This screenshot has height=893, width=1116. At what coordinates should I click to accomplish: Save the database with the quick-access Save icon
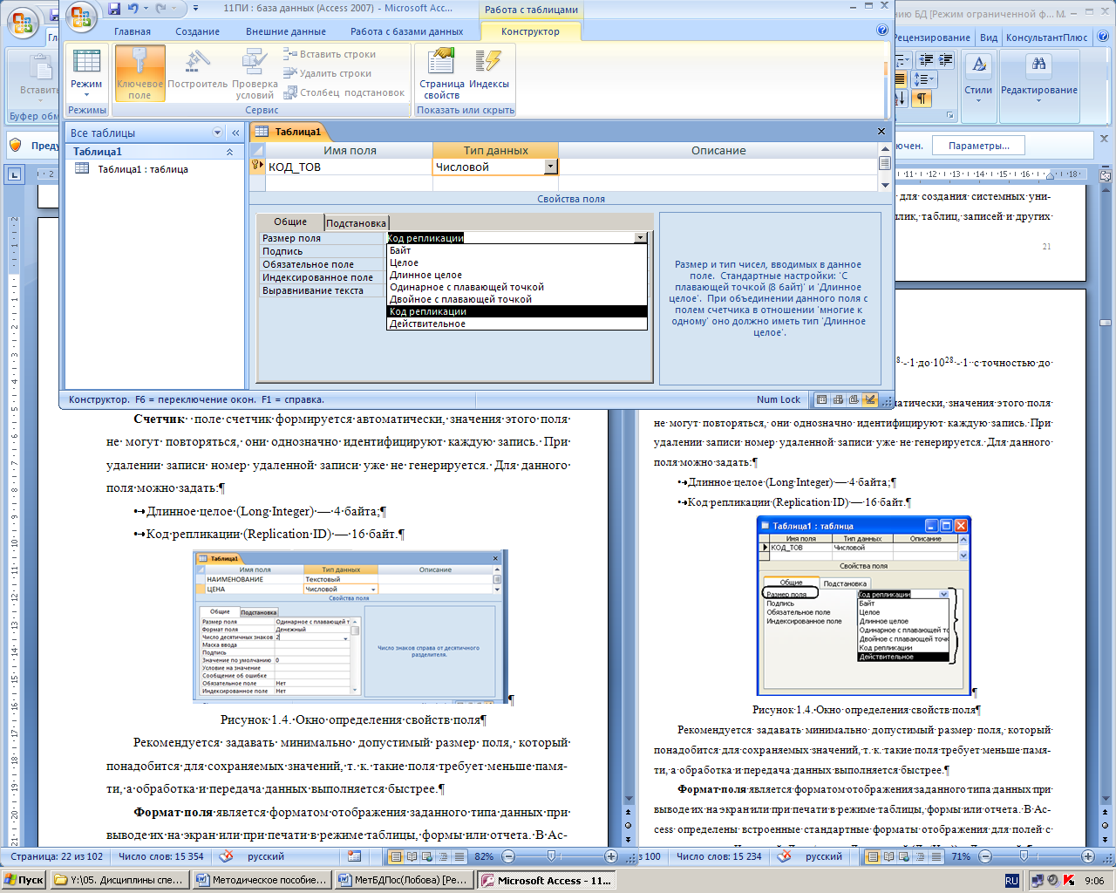coord(114,9)
